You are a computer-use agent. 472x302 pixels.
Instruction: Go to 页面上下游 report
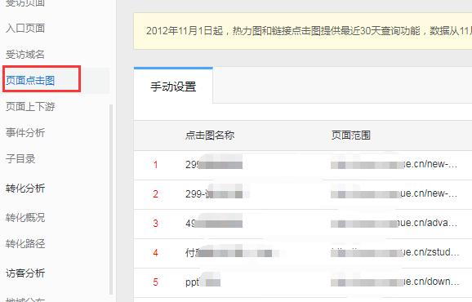point(30,107)
